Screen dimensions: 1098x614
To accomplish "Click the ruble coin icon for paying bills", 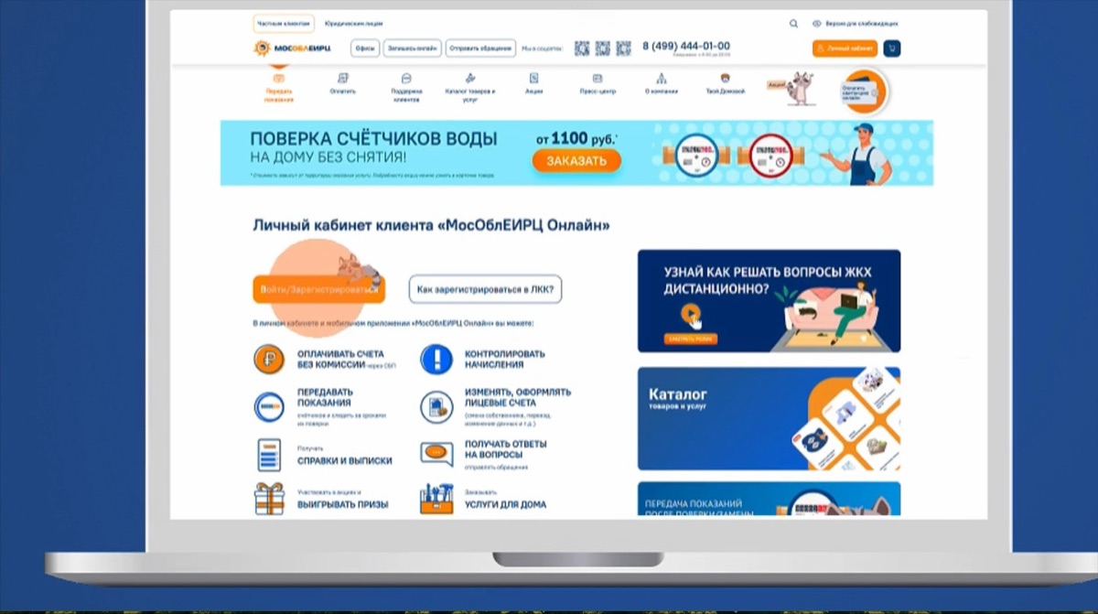I will tap(269, 359).
